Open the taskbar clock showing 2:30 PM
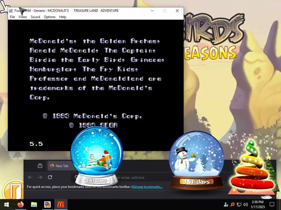This screenshot has height=210, width=281. point(257,205)
